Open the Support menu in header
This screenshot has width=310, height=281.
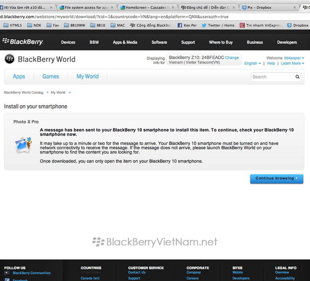[x=188, y=42]
